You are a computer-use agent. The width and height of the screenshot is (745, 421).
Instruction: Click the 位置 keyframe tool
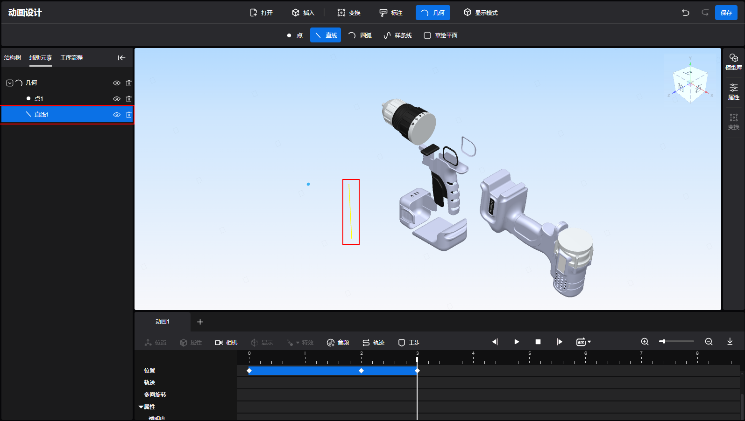[x=156, y=343]
